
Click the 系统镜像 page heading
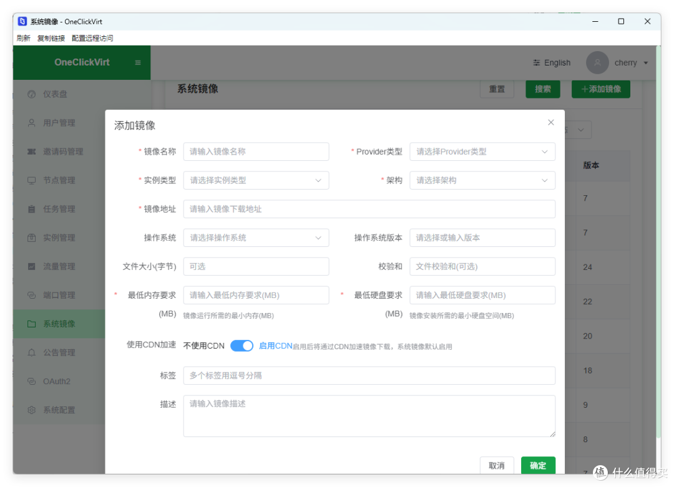pyautogui.click(x=198, y=89)
